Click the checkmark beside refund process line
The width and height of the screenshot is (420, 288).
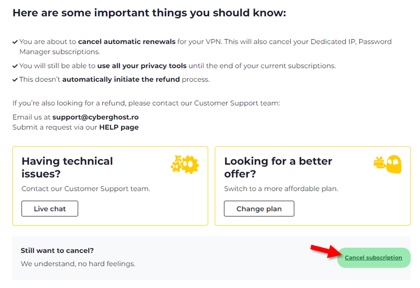pos(15,80)
